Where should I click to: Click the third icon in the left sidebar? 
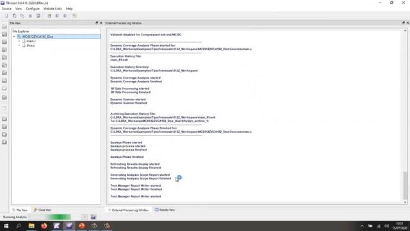click(4, 42)
